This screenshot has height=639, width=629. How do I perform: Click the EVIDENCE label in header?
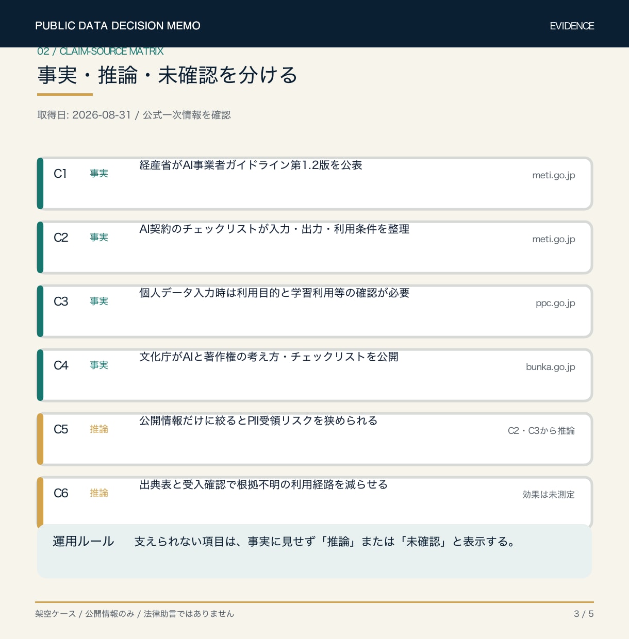[x=572, y=26]
